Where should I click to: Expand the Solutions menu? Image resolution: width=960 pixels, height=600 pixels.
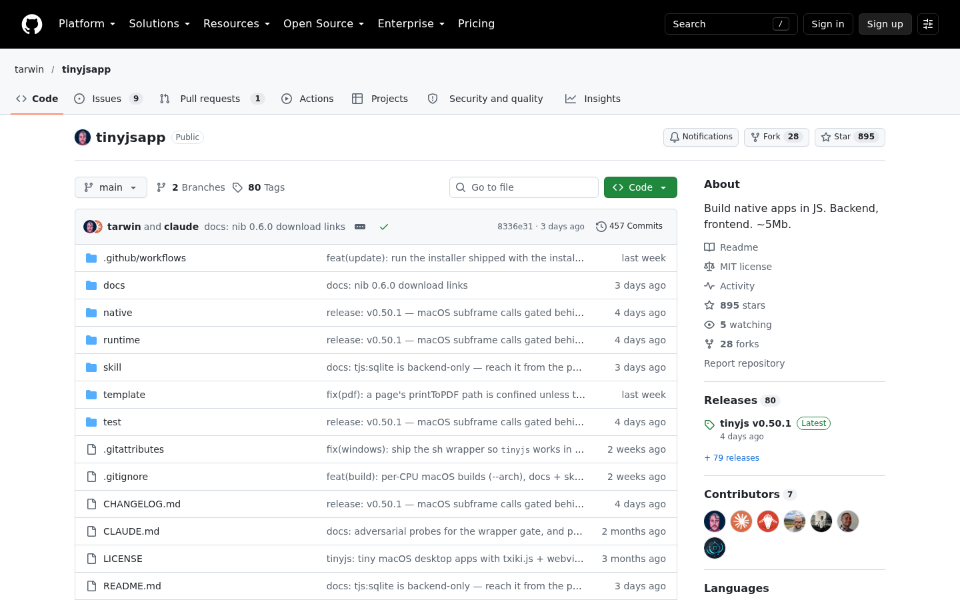click(x=159, y=24)
